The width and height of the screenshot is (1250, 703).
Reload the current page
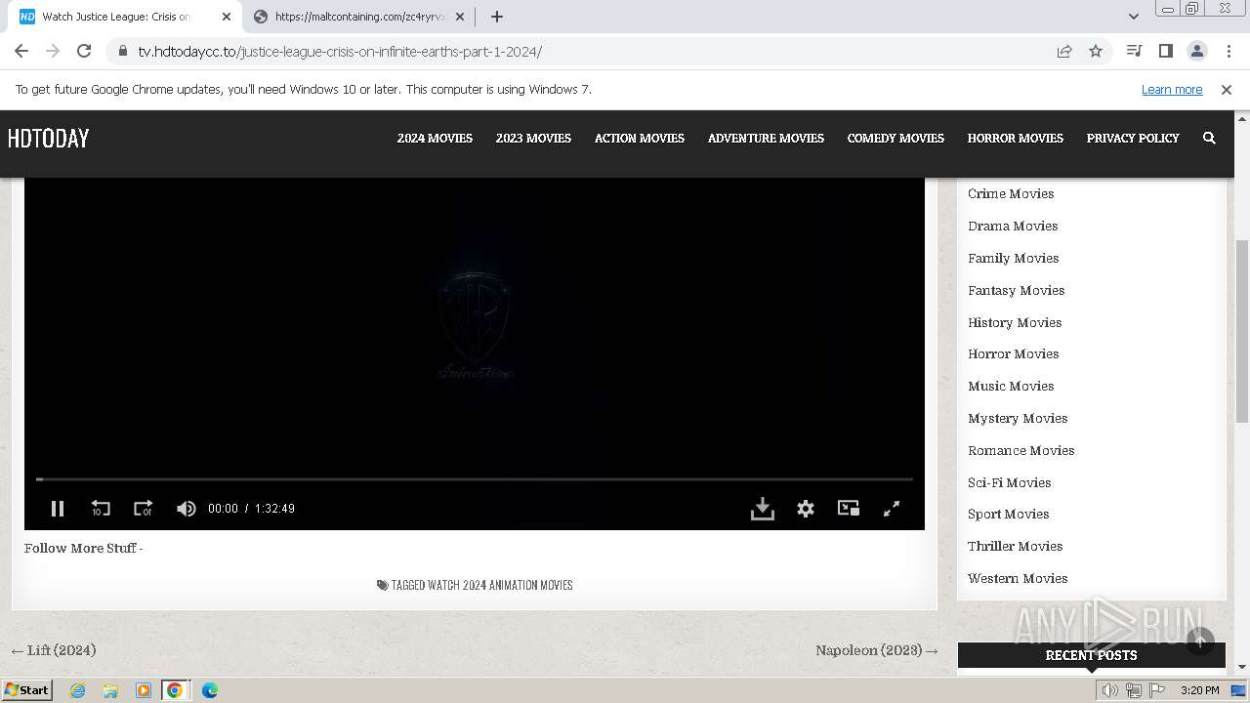point(84,51)
